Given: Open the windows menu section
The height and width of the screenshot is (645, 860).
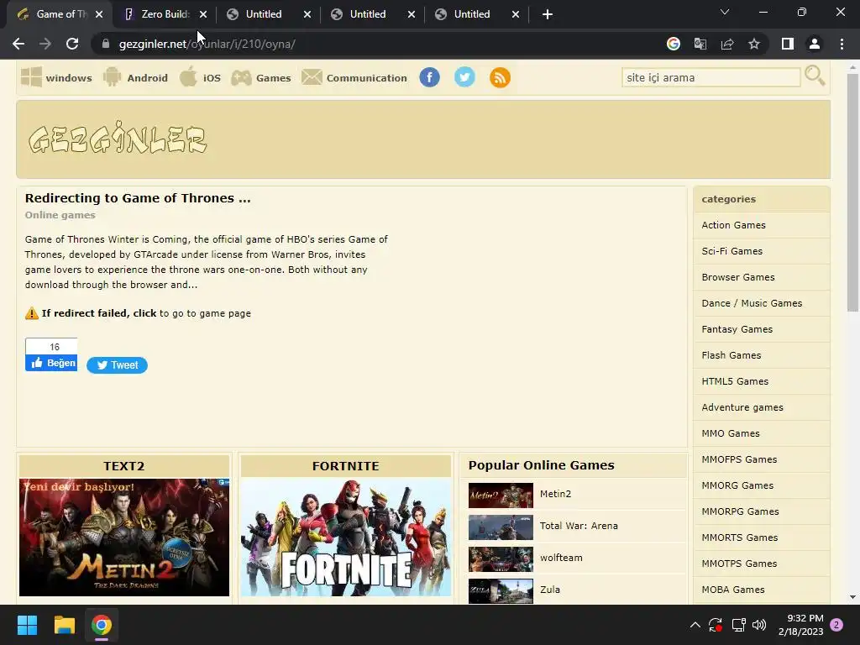Looking at the screenshot, I should pyautogui.click(x=56, y=77).
